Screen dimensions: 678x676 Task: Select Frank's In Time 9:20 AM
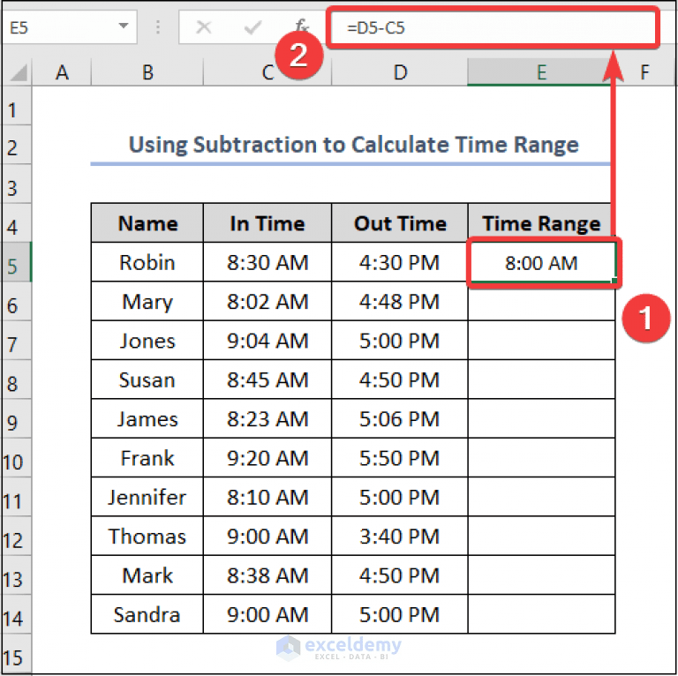[x=267, y=458]
